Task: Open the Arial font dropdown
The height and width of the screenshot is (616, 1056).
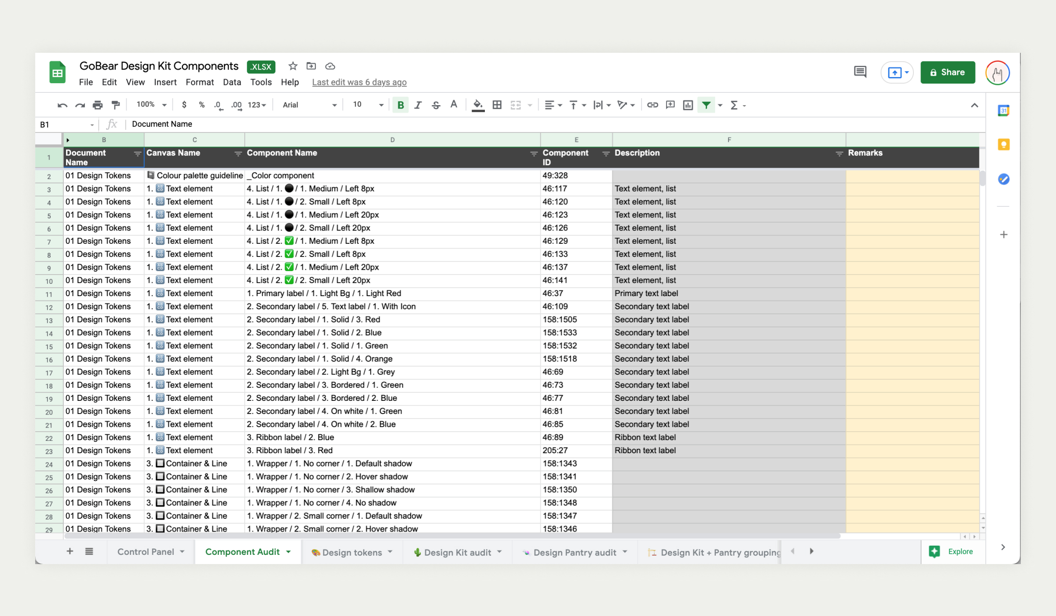Action: tap(309, 105)
